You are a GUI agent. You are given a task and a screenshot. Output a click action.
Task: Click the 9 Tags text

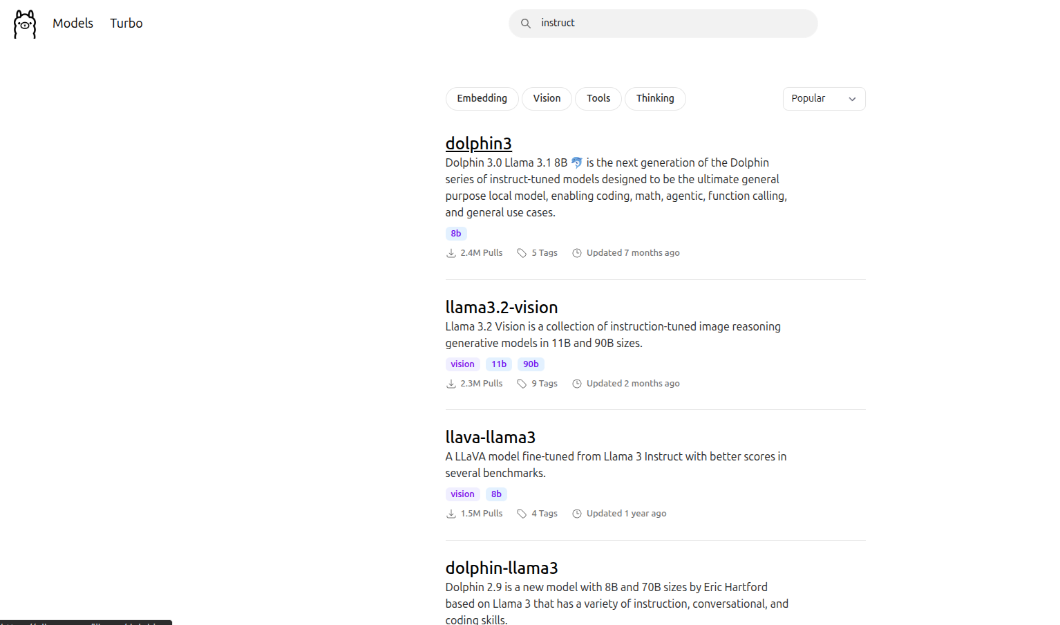click(x=545, y=384)
